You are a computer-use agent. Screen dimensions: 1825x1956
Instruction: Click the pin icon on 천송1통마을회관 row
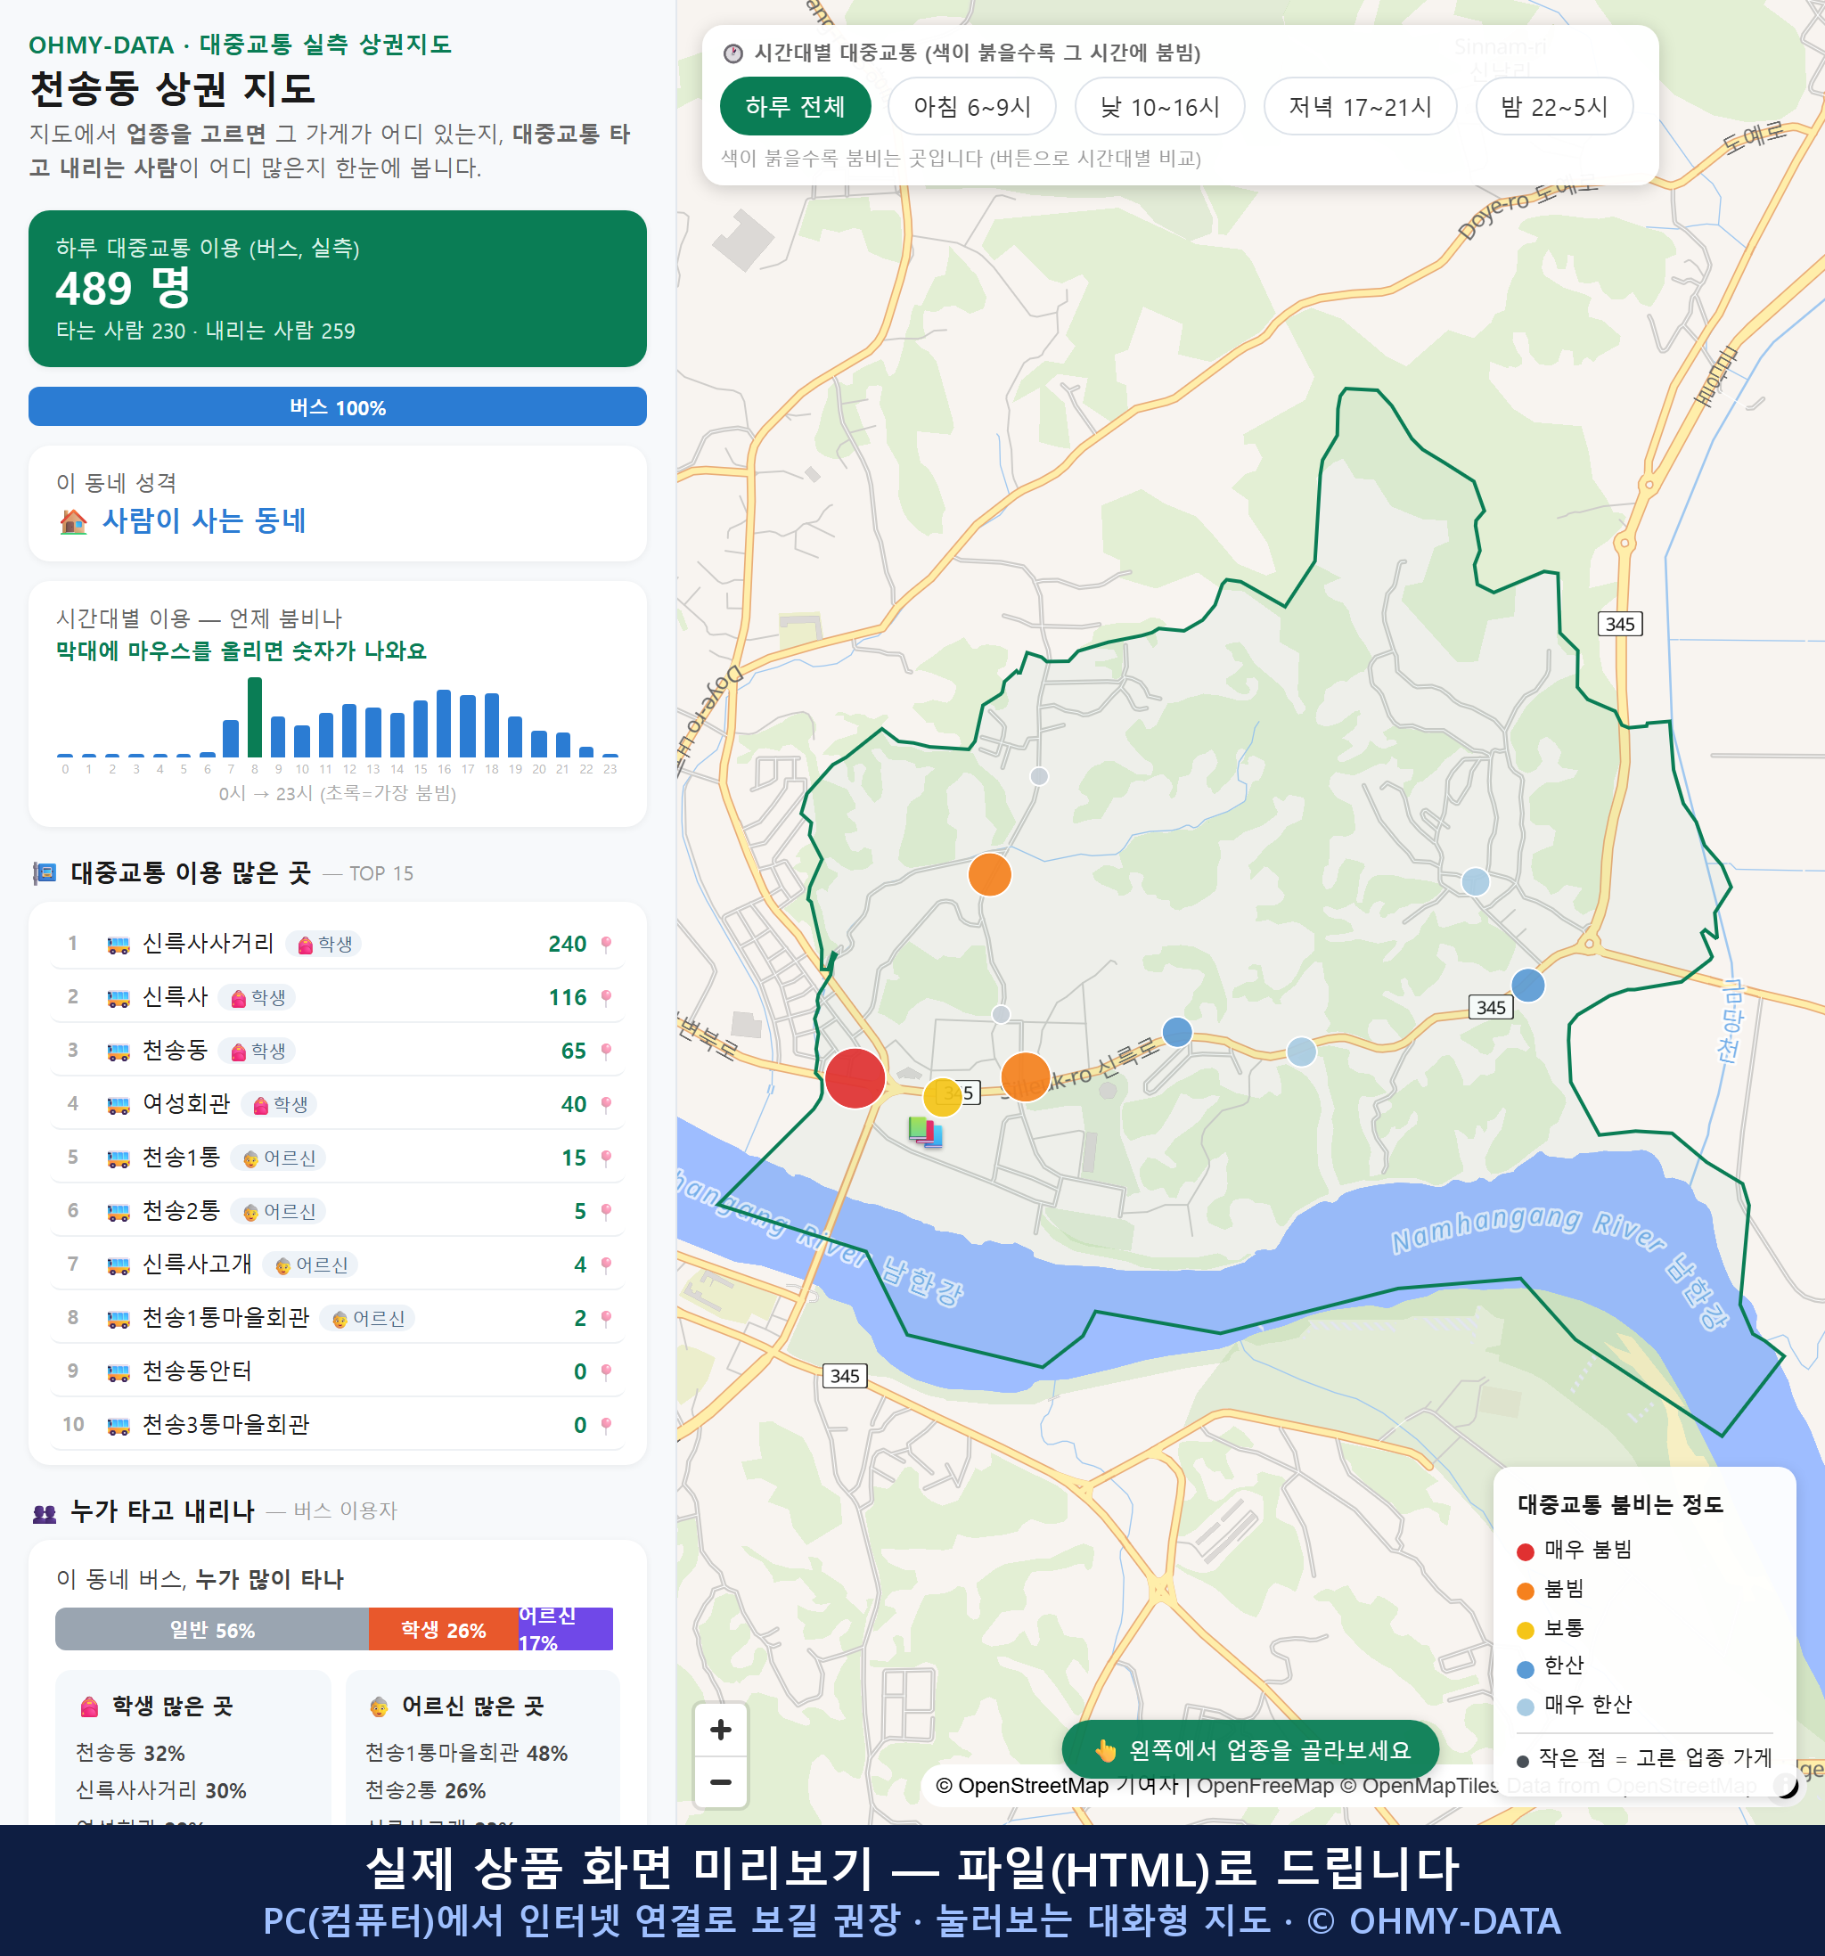click(x=606, y=1319)
